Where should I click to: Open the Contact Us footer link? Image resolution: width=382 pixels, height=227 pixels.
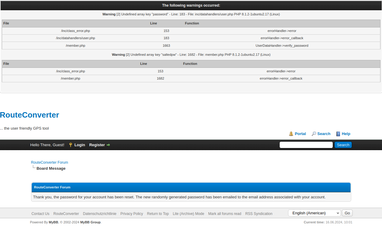point(40,214)
